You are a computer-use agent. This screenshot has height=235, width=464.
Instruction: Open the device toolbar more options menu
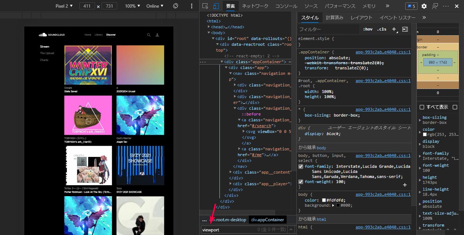(x=192, y=6)
